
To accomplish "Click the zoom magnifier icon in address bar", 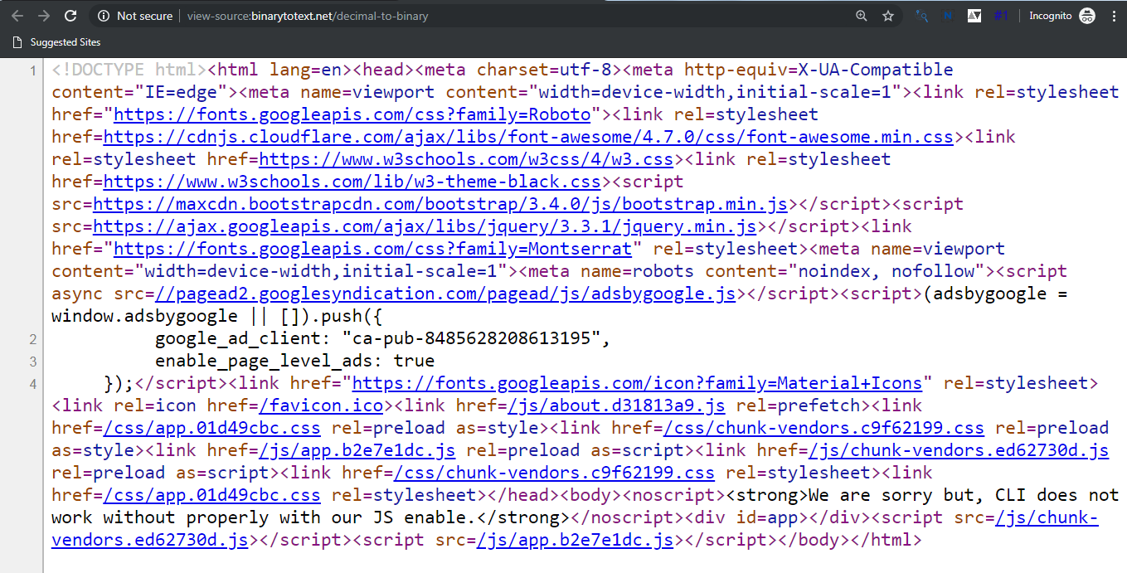I will 862,16.
